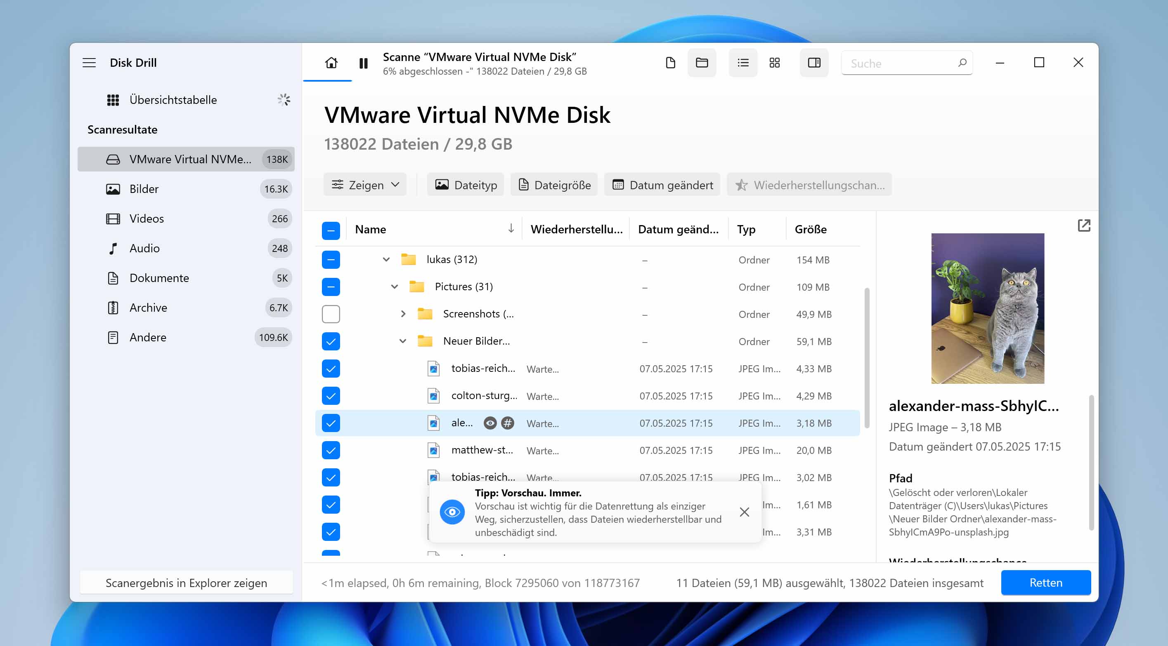Select grid view layout icon
The height and width of the screenshot is (646, 1168).
774,63
